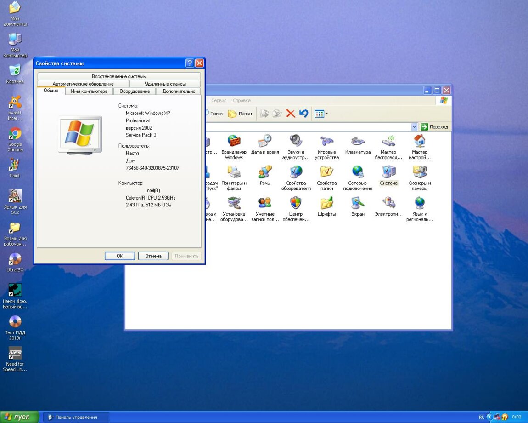The image size is (528, 423).
Task: Expand the address bar dropdown arrow
Action: coord(414,127)
